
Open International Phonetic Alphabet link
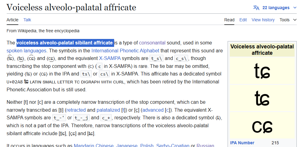click(125, 51)
